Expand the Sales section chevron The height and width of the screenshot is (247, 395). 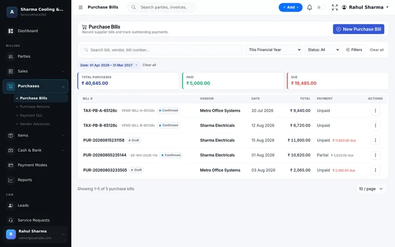[x=63, y=71]
